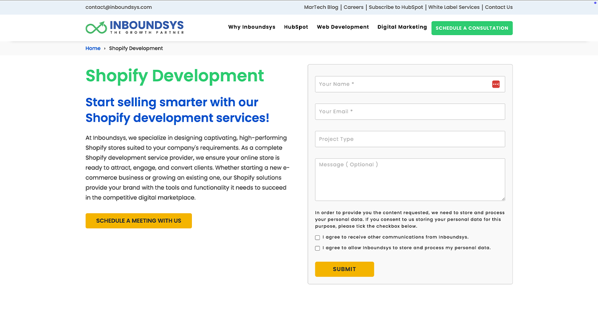This screenshot has height=314, width=598.
Task: Open the Contact Us link
Action: pyautogui.click(x=499, y=7)
